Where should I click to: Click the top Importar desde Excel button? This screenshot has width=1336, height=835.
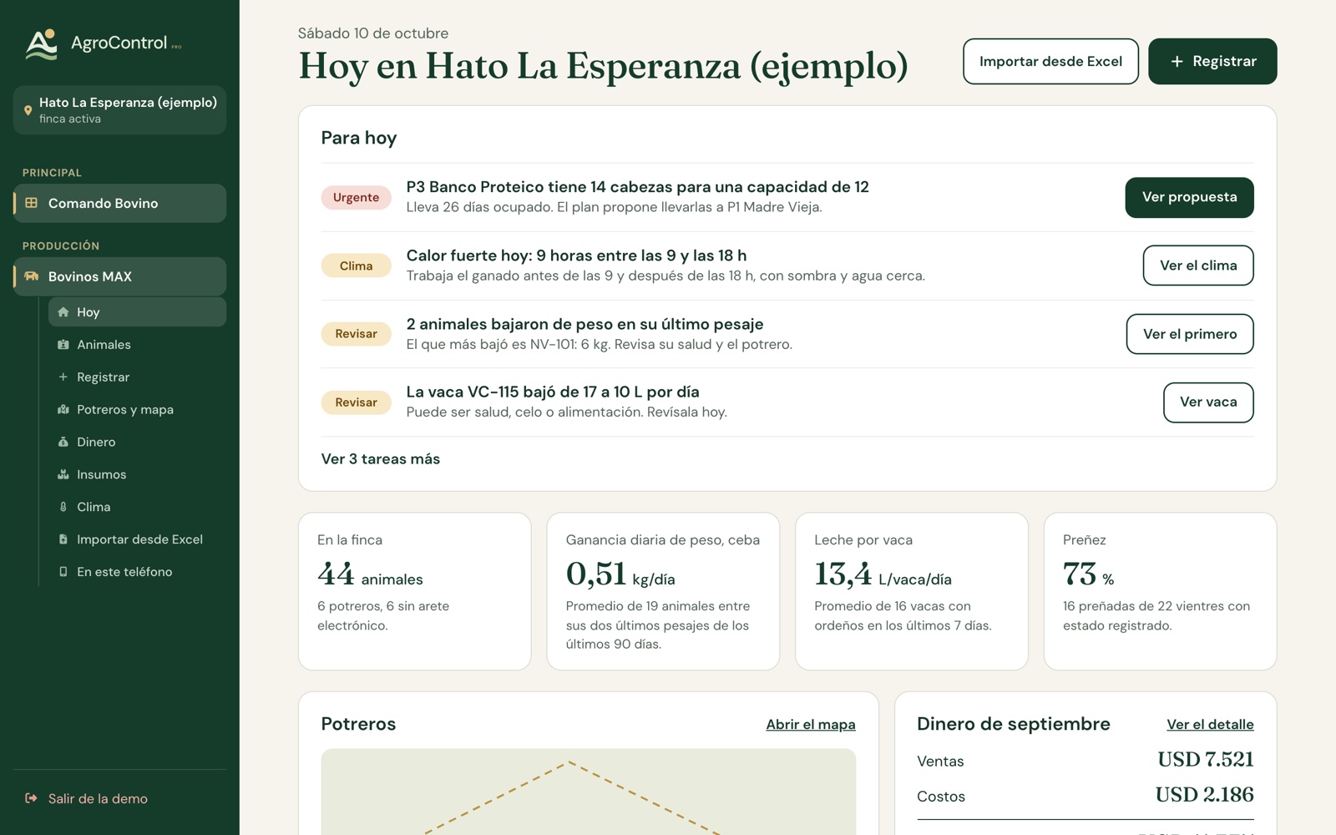1050,61
